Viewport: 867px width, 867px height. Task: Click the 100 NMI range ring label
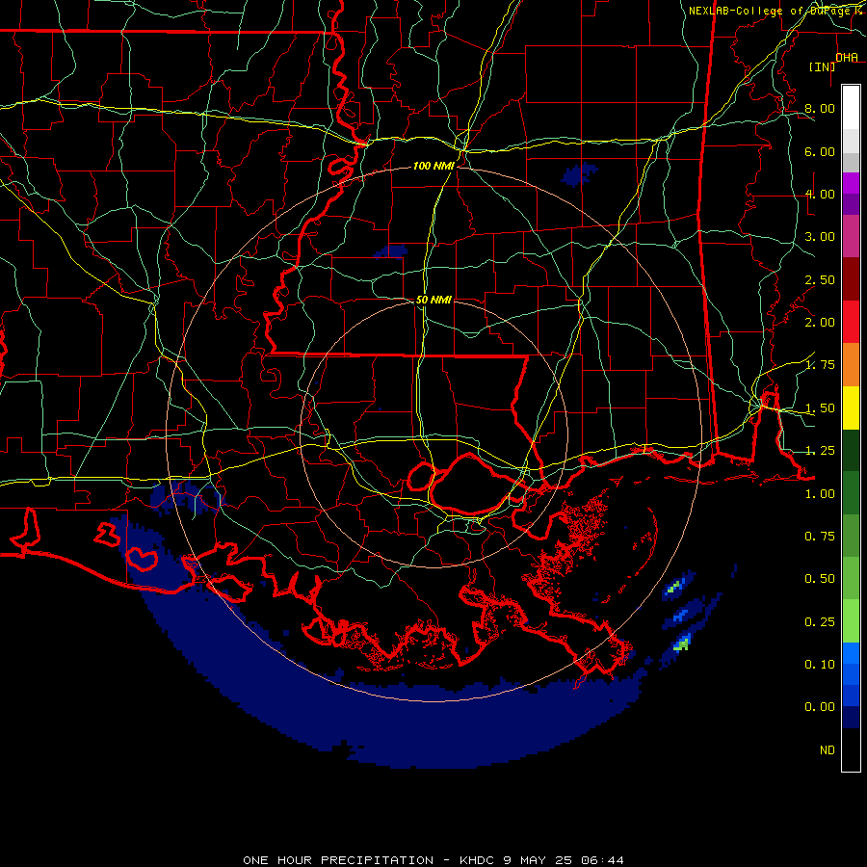434,166
